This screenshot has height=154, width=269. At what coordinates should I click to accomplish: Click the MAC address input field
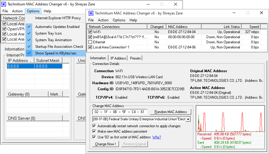[120, 112]
